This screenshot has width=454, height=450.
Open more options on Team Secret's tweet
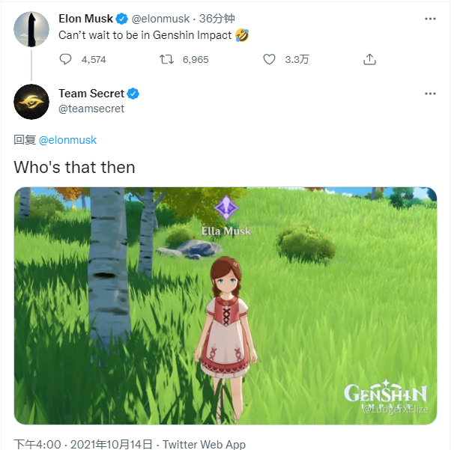(430, 94)
